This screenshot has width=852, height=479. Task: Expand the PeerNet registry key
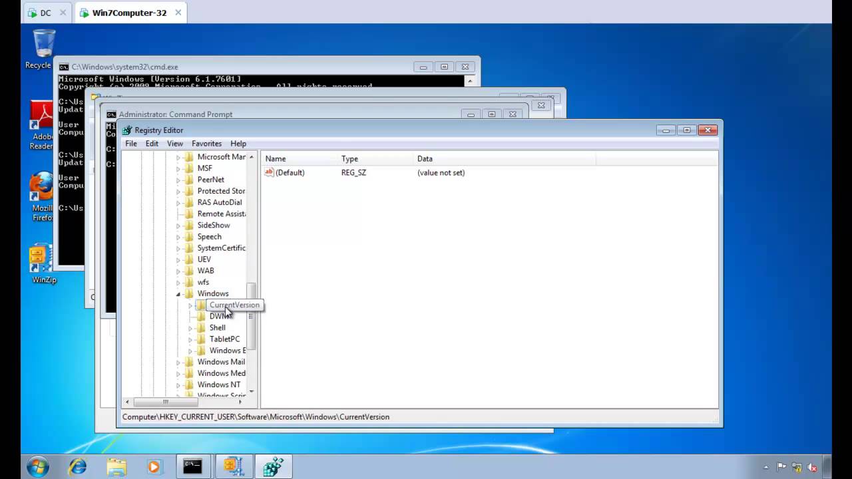coord(178,180)
